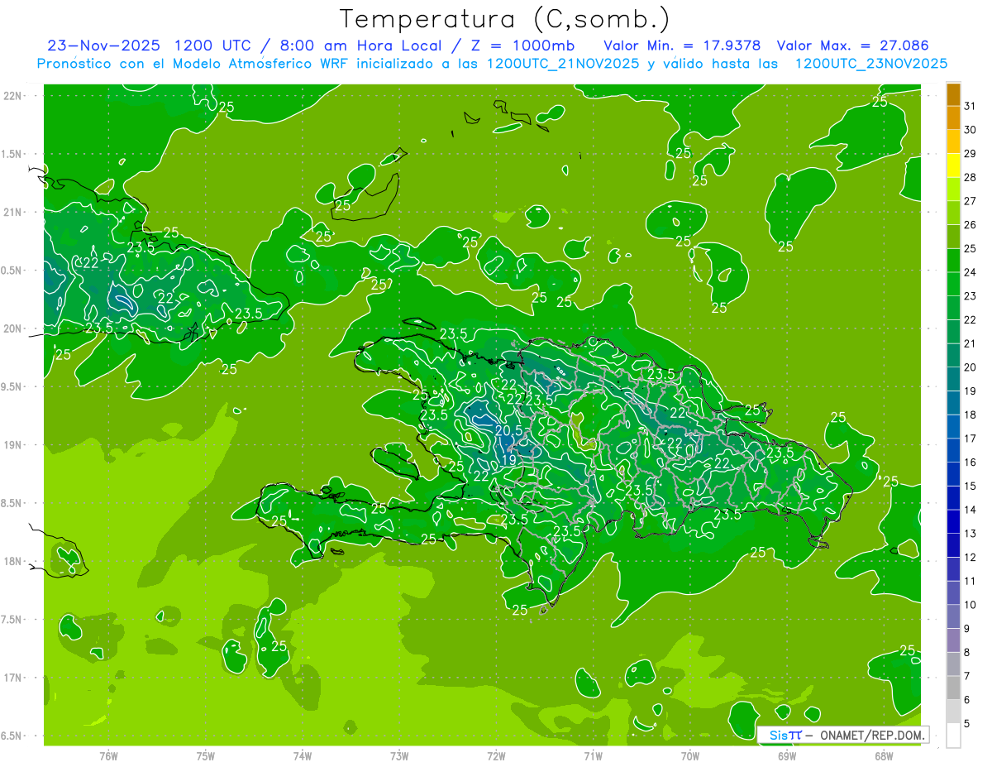Click the legend scale number "23"

pyautogui.click(x=971, y=296)
